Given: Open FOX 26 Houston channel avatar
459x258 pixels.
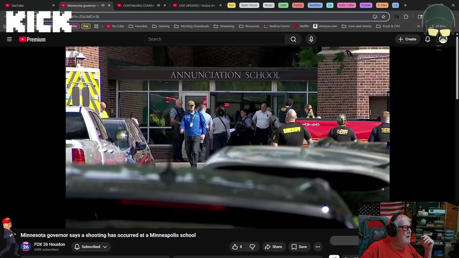Looking at the screenshot, I should [x=25, y=247].
